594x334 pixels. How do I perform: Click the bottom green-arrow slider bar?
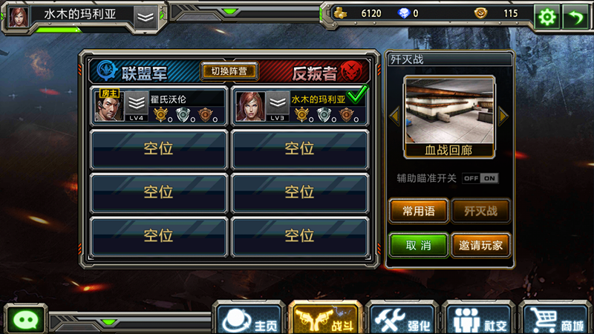pos(129,323)
